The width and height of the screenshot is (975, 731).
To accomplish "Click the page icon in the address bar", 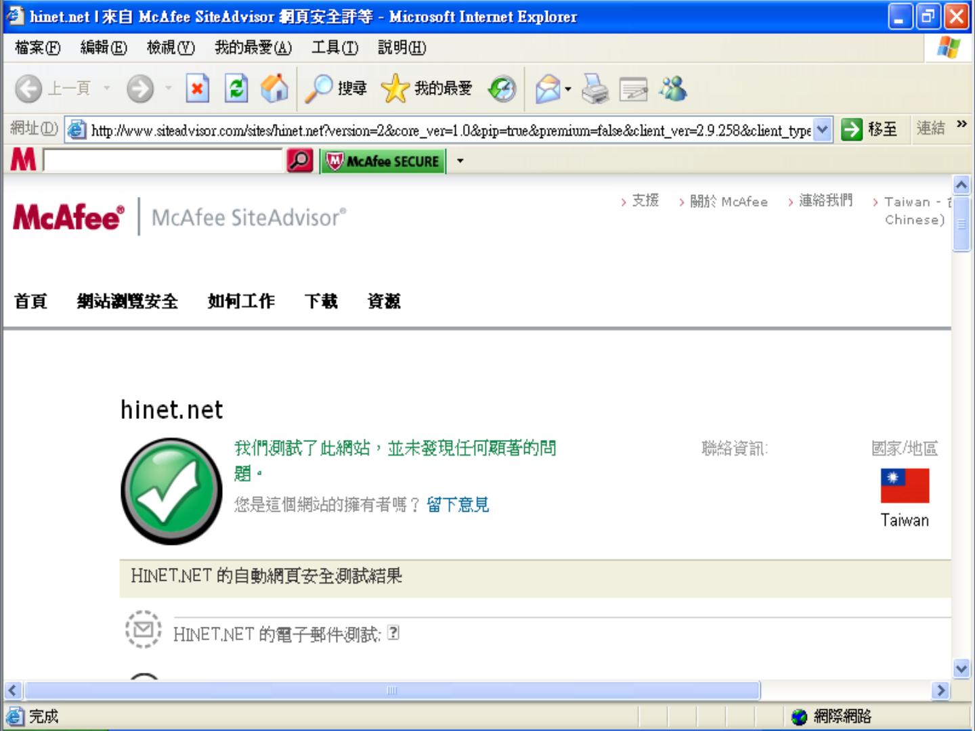I will click(77, 129).
